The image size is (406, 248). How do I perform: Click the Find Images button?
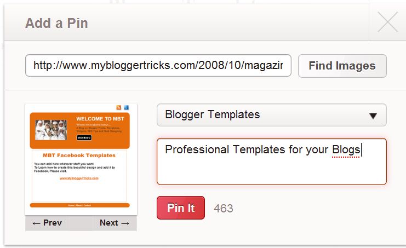(342, 66)
